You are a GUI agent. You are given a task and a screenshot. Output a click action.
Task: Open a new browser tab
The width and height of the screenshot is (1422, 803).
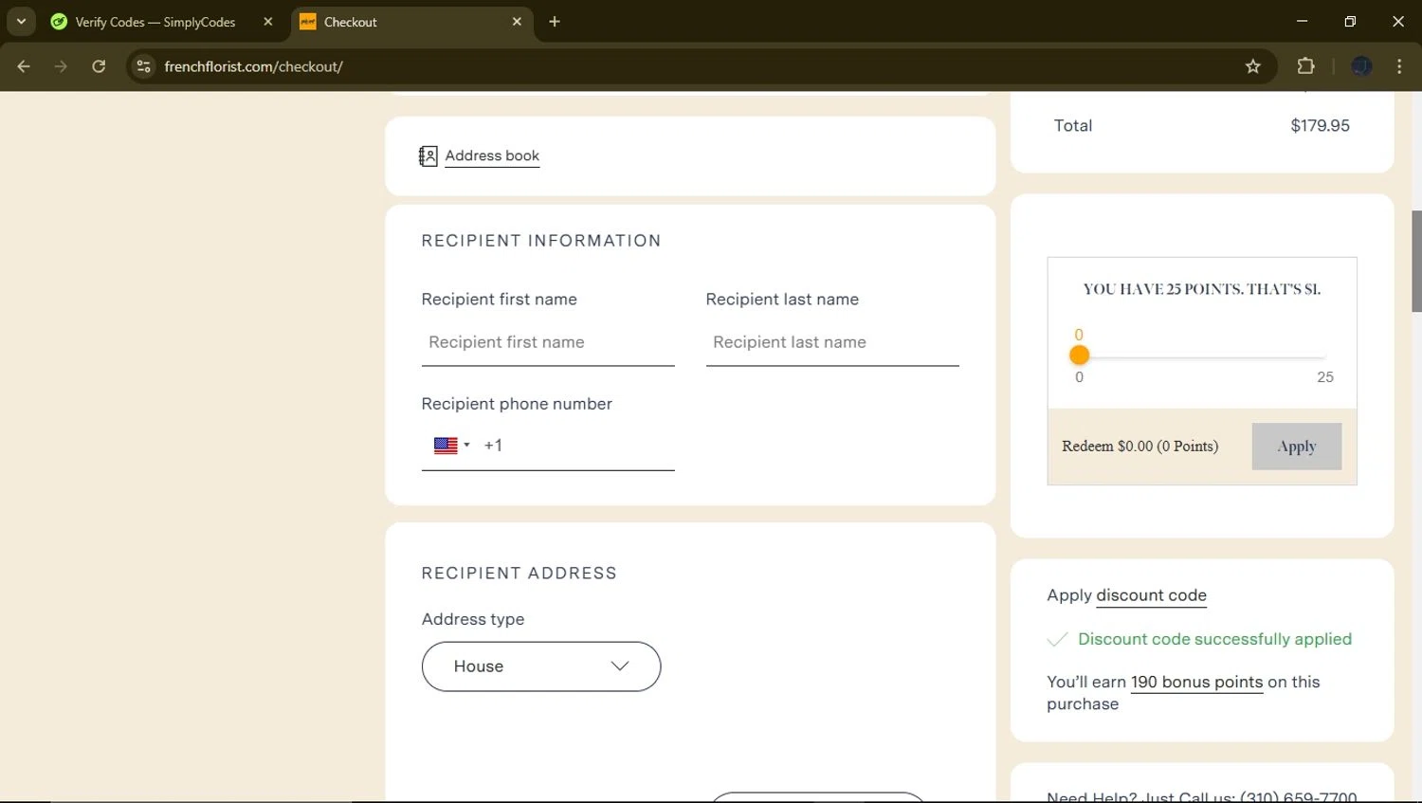(555, 22)
